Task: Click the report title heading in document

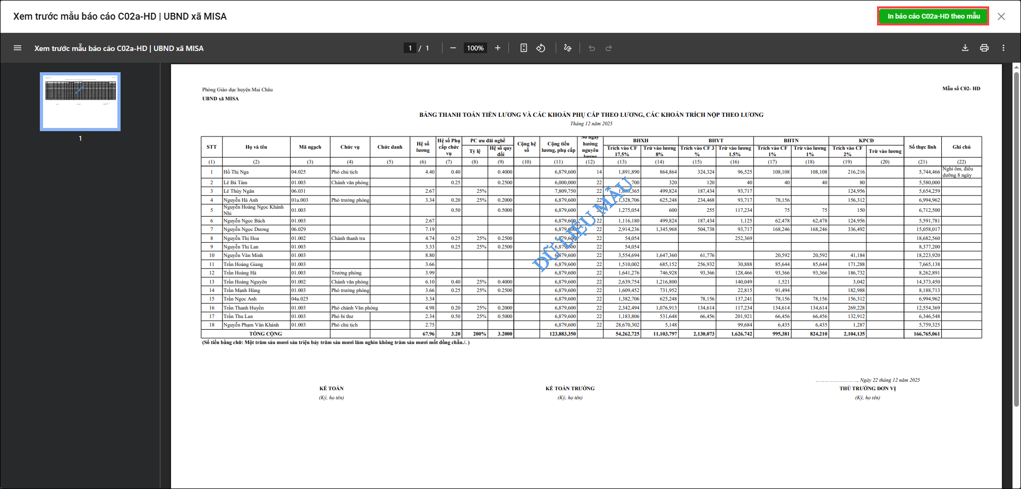Action: click(591, 115)
